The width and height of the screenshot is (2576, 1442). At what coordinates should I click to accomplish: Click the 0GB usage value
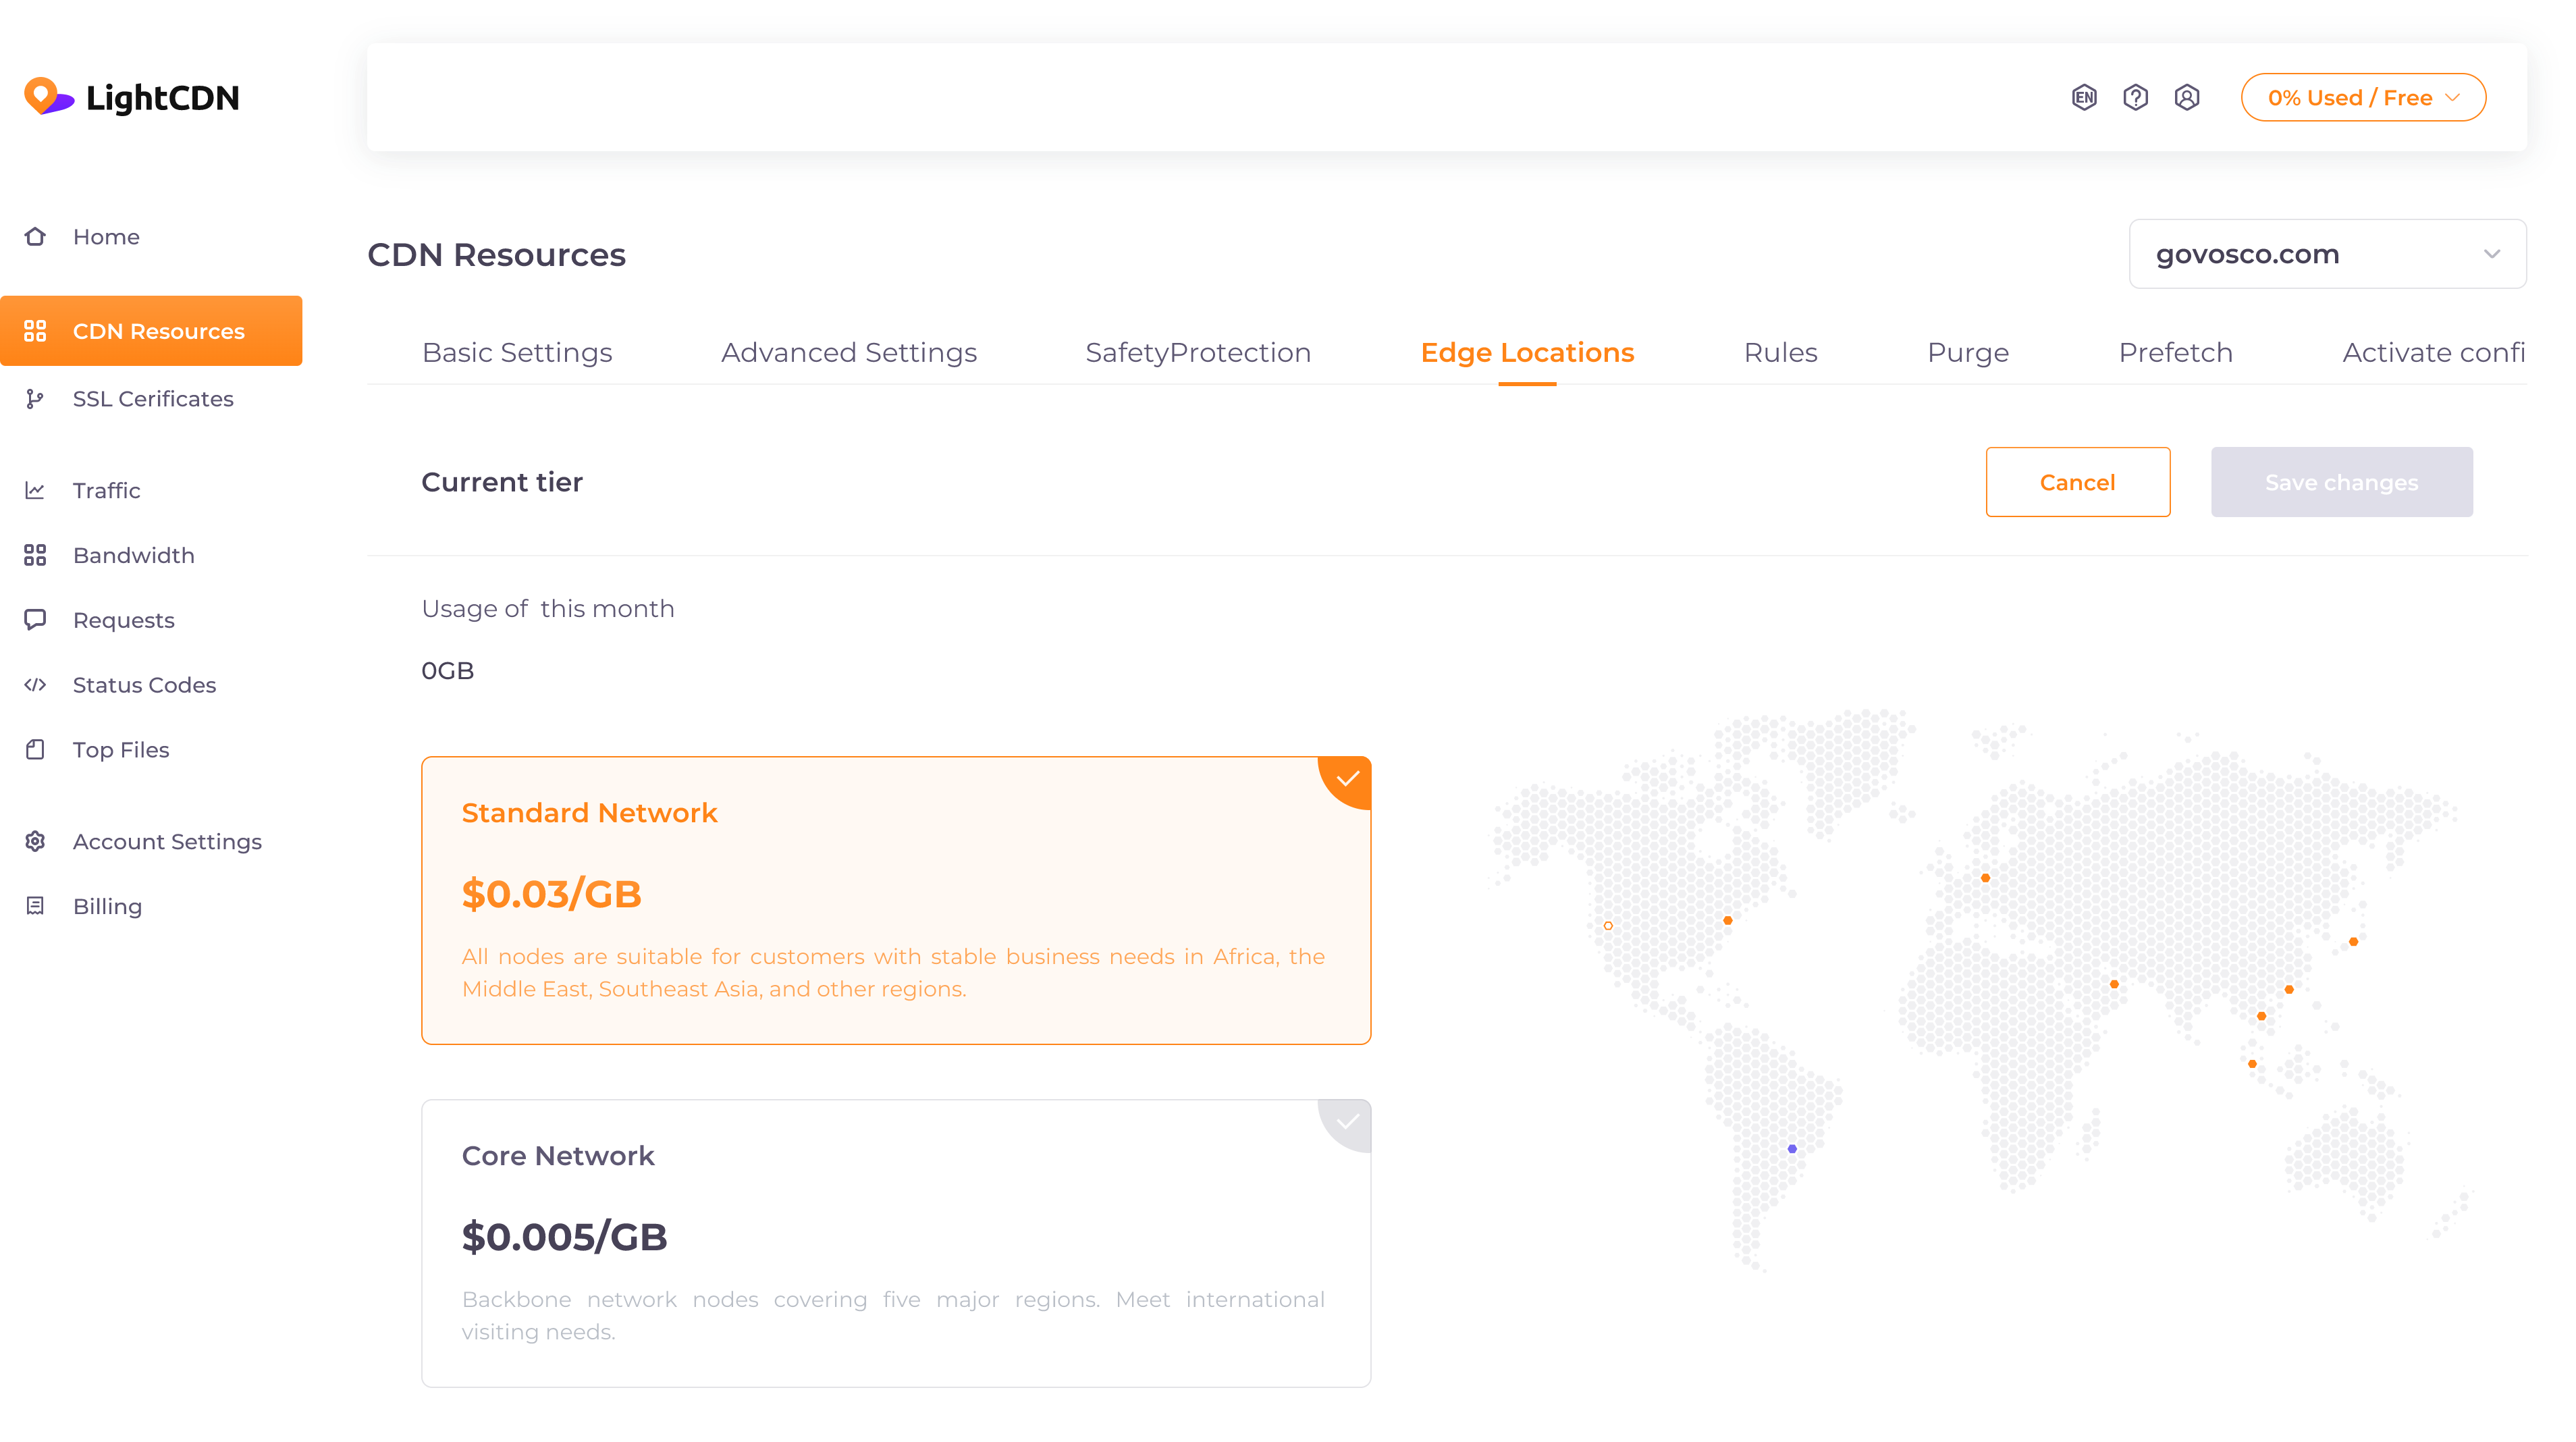pyautogui.click(x=448, y=671)
